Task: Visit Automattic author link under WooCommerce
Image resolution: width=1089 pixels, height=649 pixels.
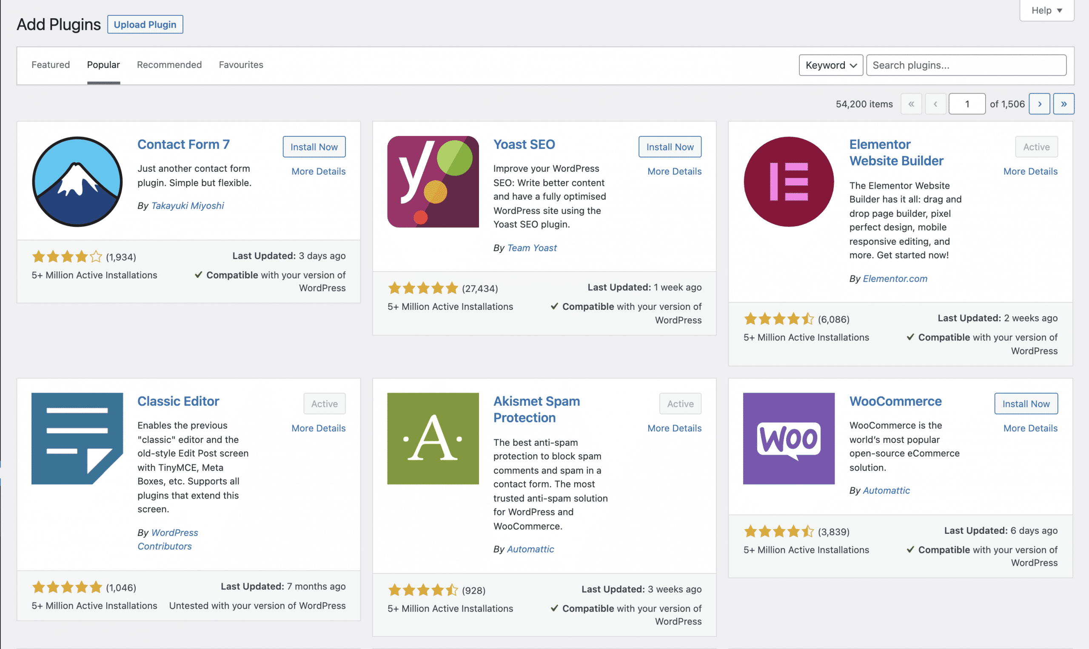Action: [x=886, y=490]
